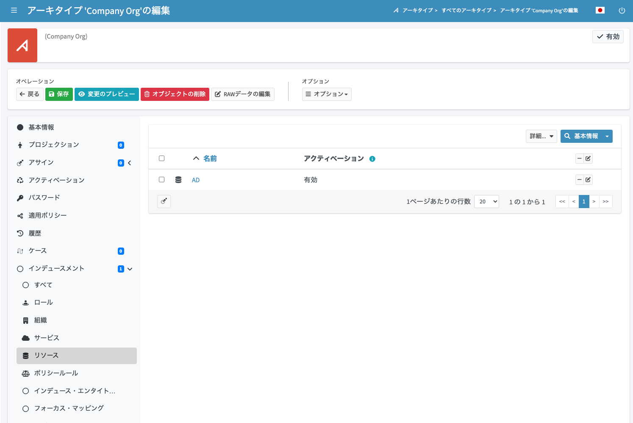Click RAWデータの編集 button

[243, 94]
